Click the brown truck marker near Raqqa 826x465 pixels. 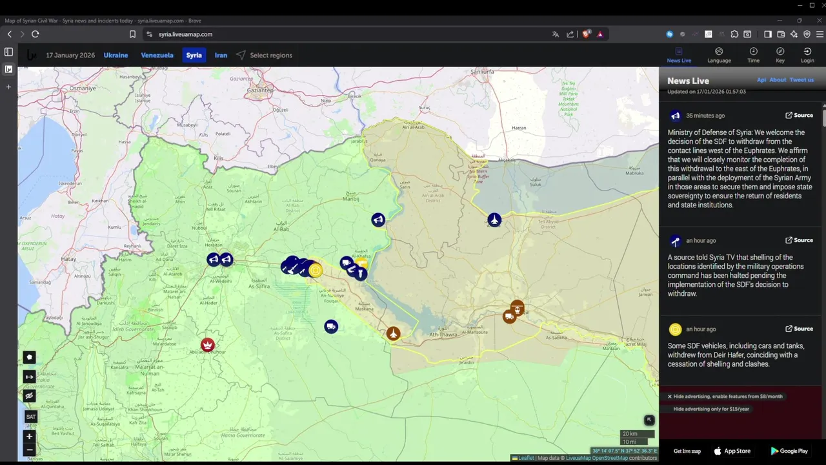point(509,316)
